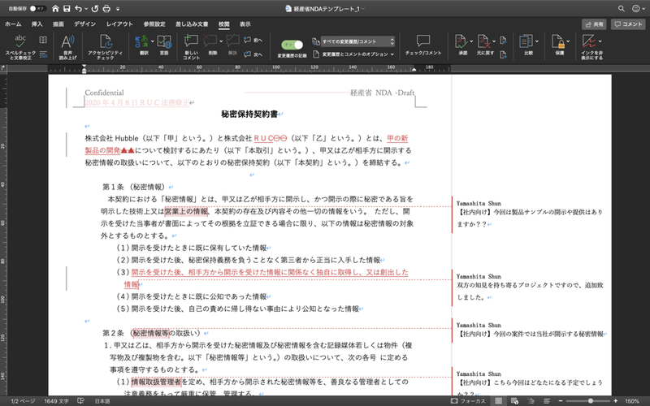
Task: Open the スペルチェックと文章校正 spelling check tool
Action: 19,47
